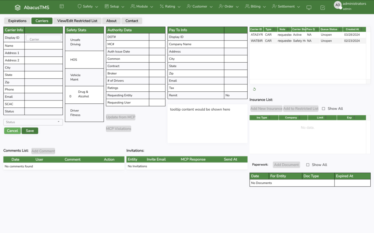Click the AD user avatar
This screenshot has width=374, height=233.
tap(337, 5)
